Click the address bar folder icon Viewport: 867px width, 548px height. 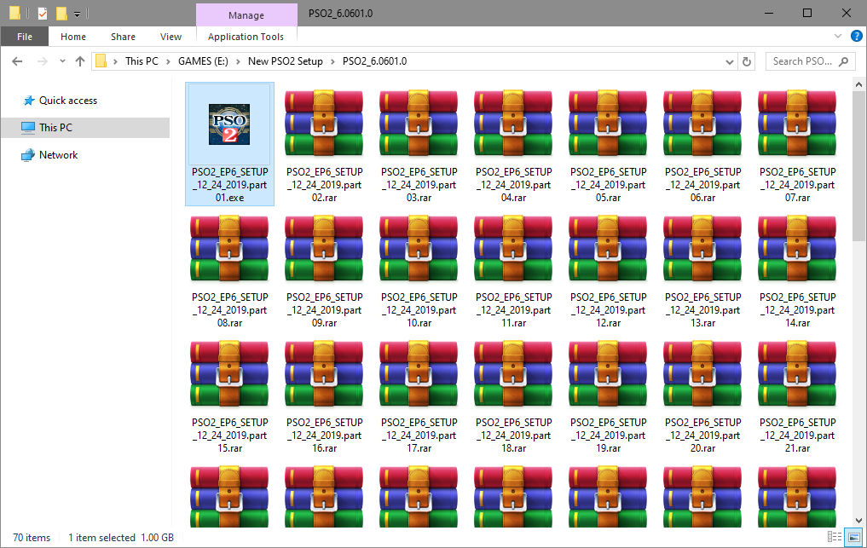tap(101, 61)
